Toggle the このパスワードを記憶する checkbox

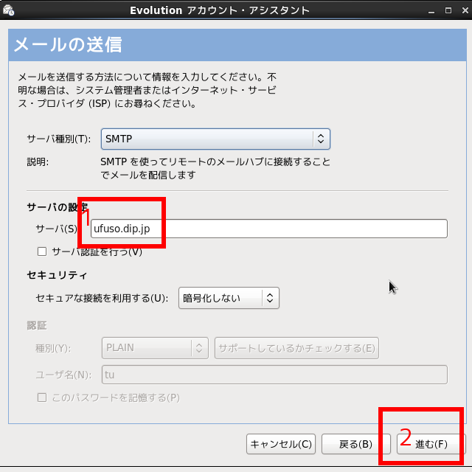pyautogui.click(x=42, y=398)
